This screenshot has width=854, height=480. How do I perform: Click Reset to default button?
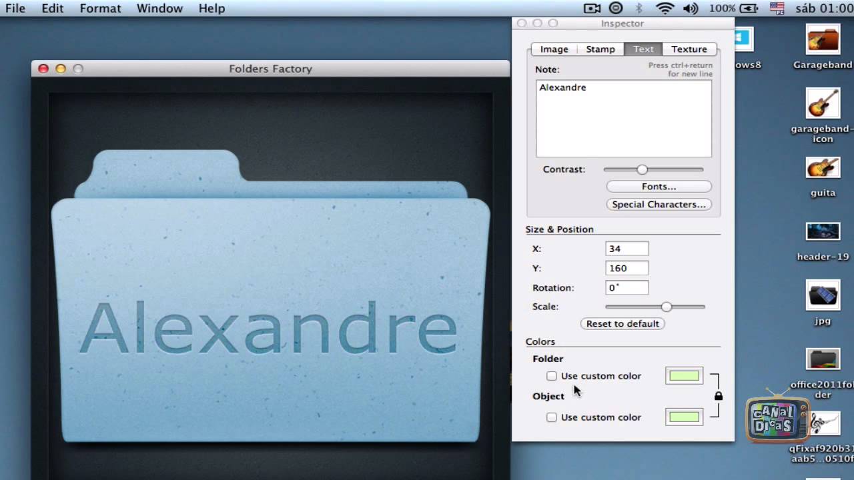point(622,324)
